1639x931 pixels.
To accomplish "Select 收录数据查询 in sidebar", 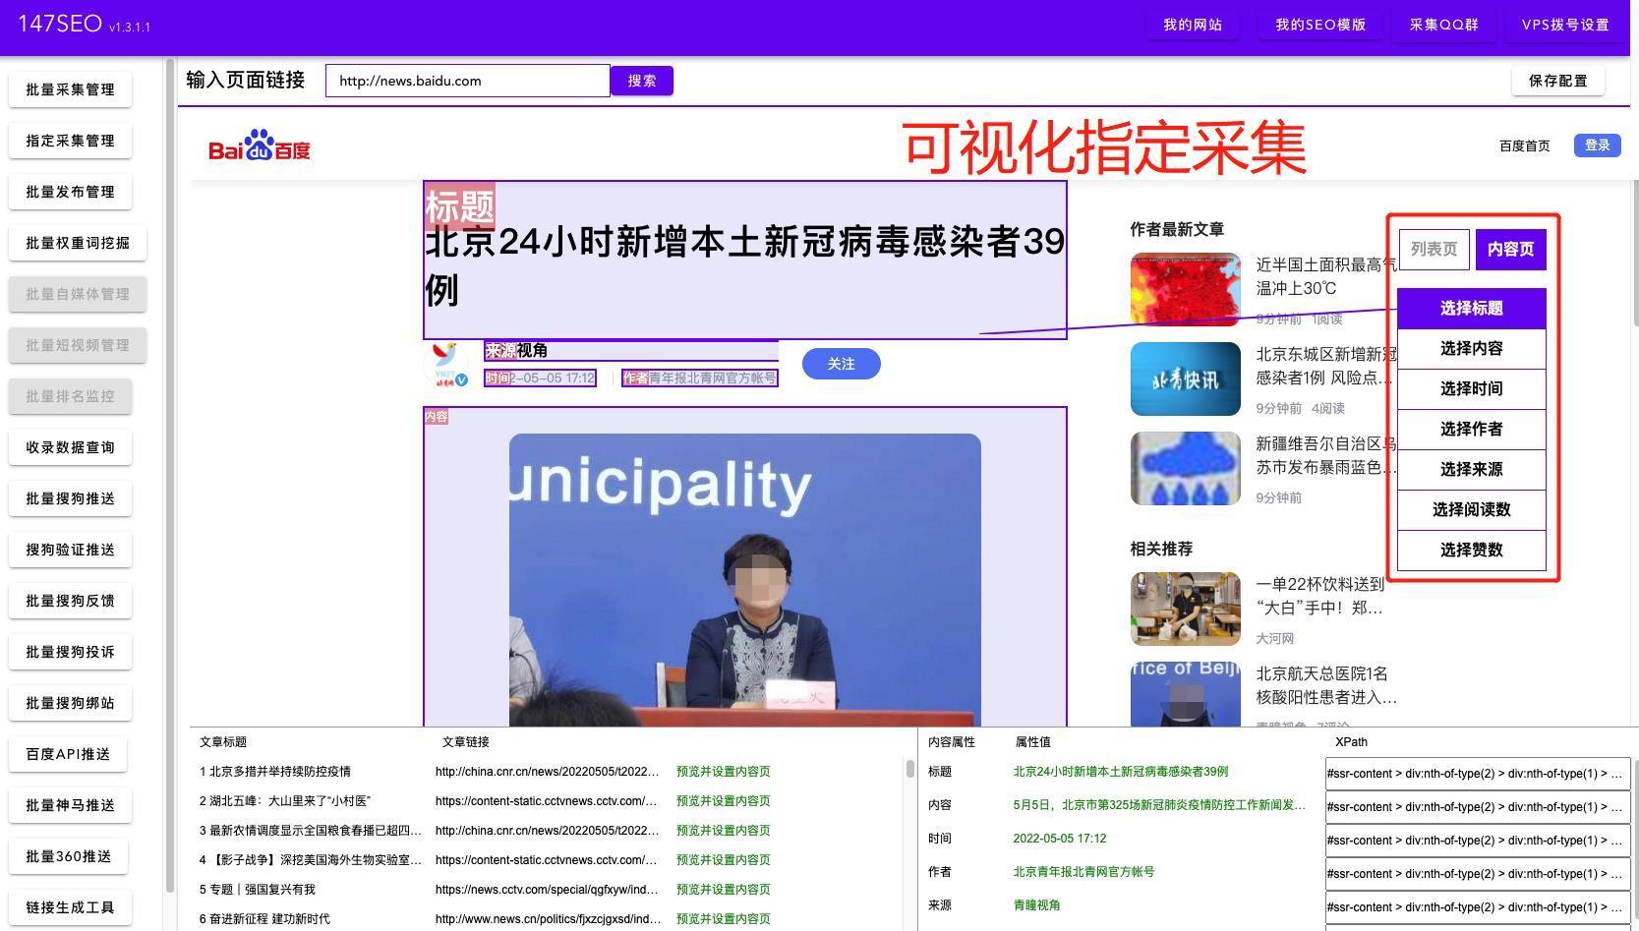I will pyautogui.click(x=69, y=447).
